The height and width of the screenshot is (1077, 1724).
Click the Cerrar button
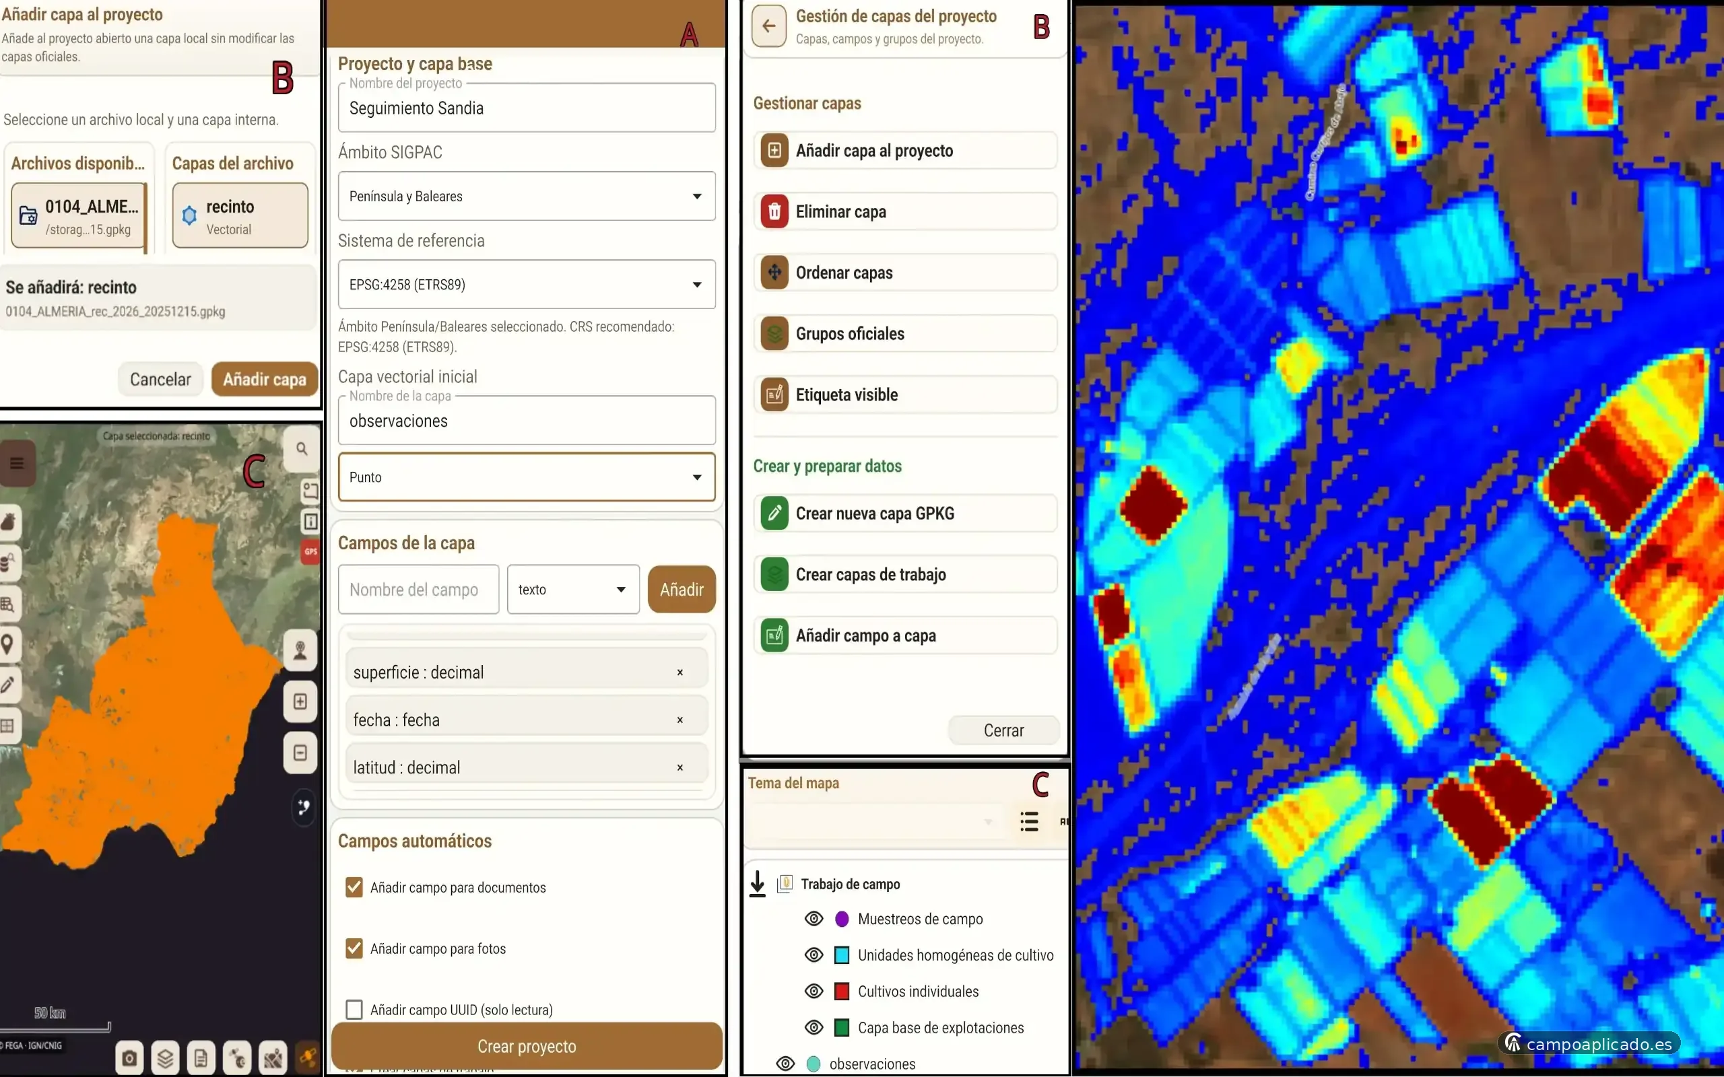pyautogui.click(x=1003, y=730)
